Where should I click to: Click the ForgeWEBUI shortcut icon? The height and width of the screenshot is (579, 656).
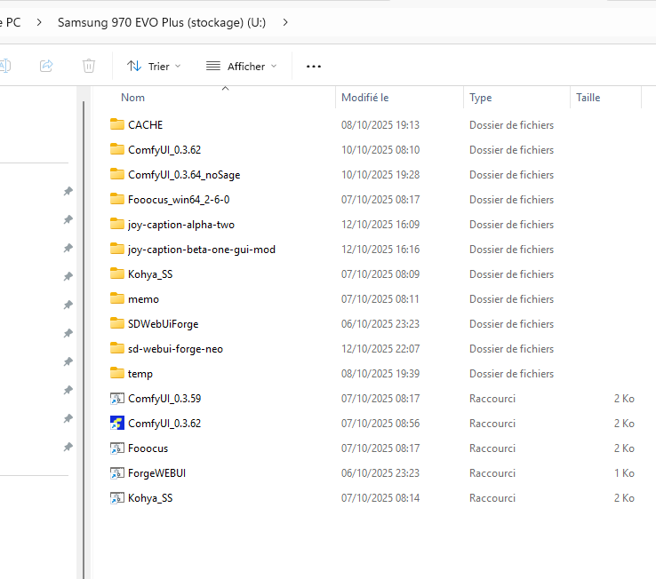click(x=116, y=473)
